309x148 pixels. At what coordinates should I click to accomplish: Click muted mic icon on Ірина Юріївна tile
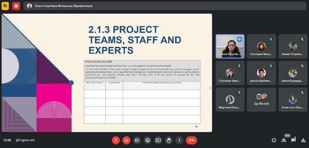click(x=271, y=66)
